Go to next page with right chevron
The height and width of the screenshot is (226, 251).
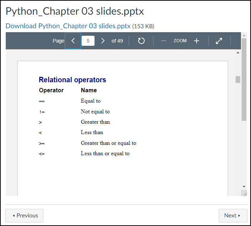coord(103,41)
